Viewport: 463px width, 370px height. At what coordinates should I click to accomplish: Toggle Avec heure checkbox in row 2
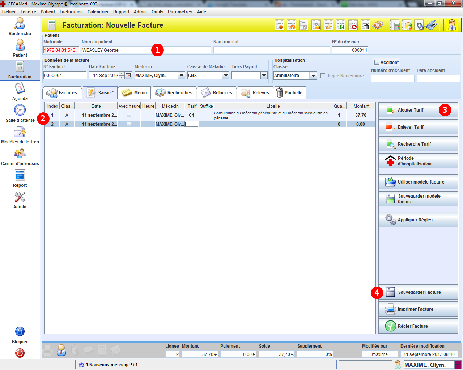point(129,124)
